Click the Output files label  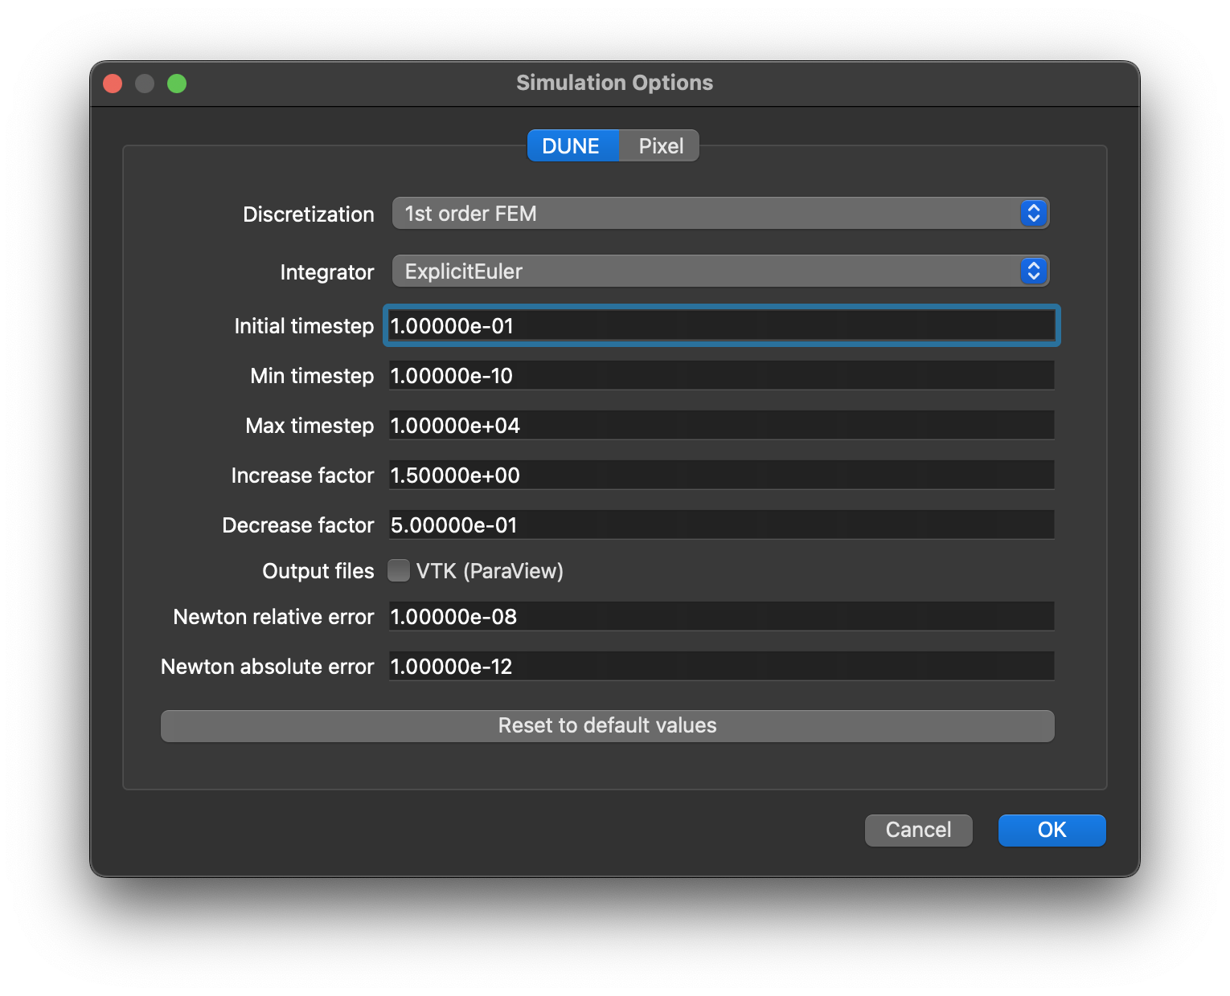[318, 571]
